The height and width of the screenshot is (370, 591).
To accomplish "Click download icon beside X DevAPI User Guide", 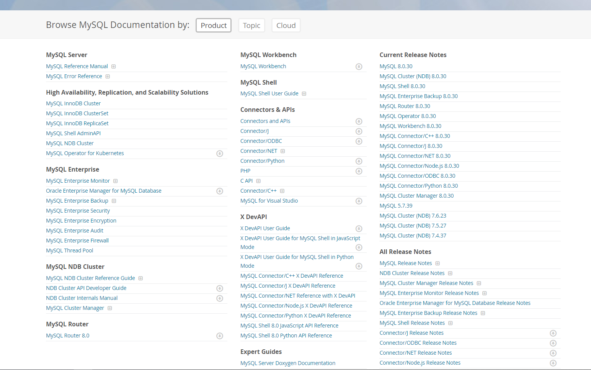I will pos(359,229).
